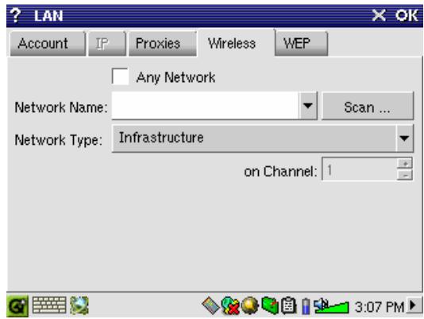Click the green card tray icon
Viewport: 424px width, 319px height.
tap(270, 305)
